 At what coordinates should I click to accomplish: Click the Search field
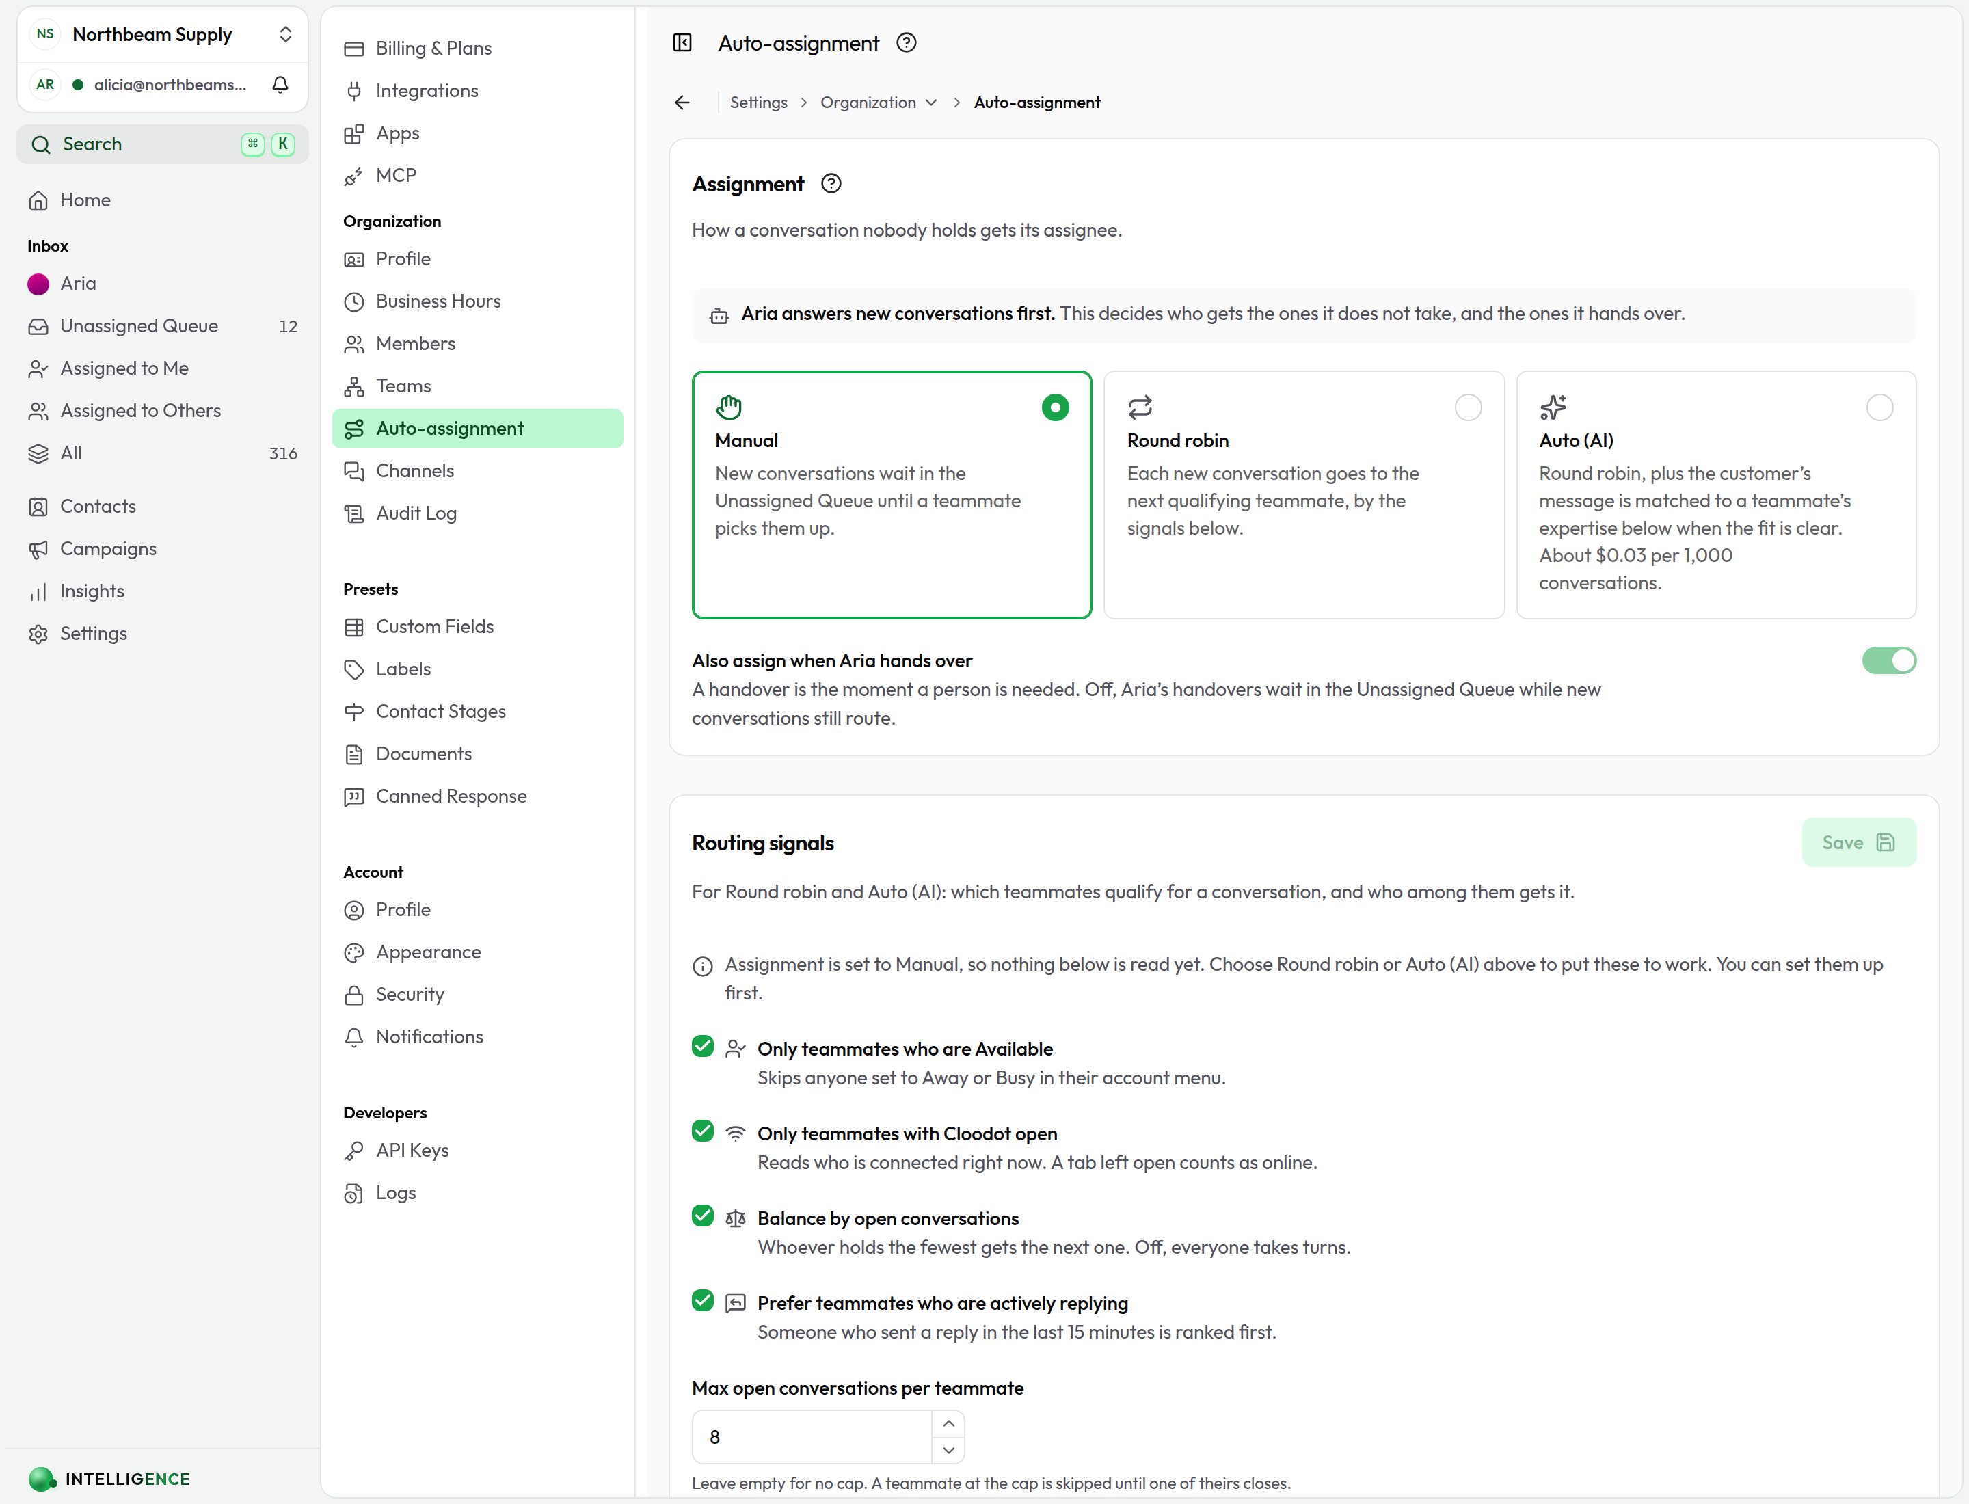coord(162,144)
